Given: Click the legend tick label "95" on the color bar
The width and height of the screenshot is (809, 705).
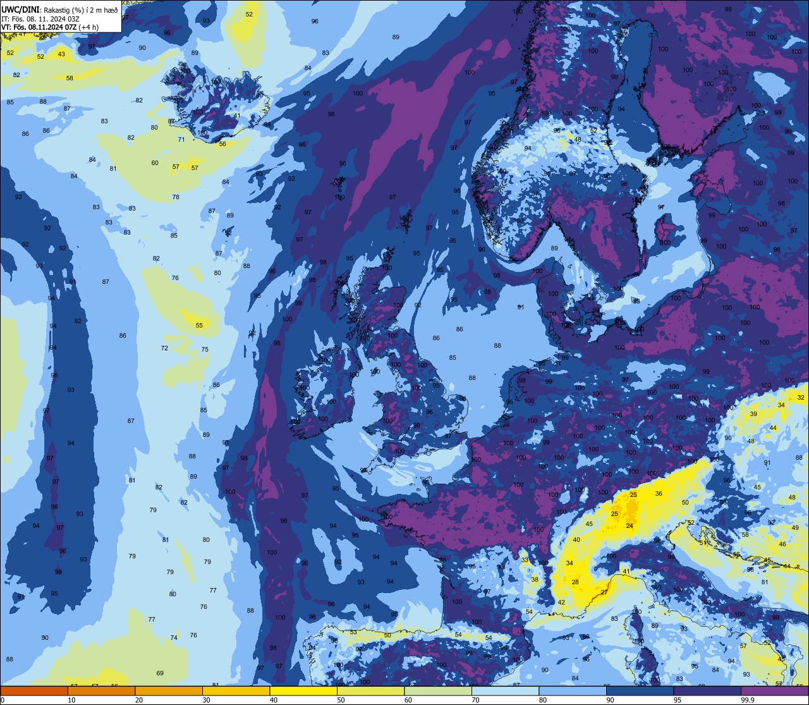Looking at the screenshot, I should point(678,700).
